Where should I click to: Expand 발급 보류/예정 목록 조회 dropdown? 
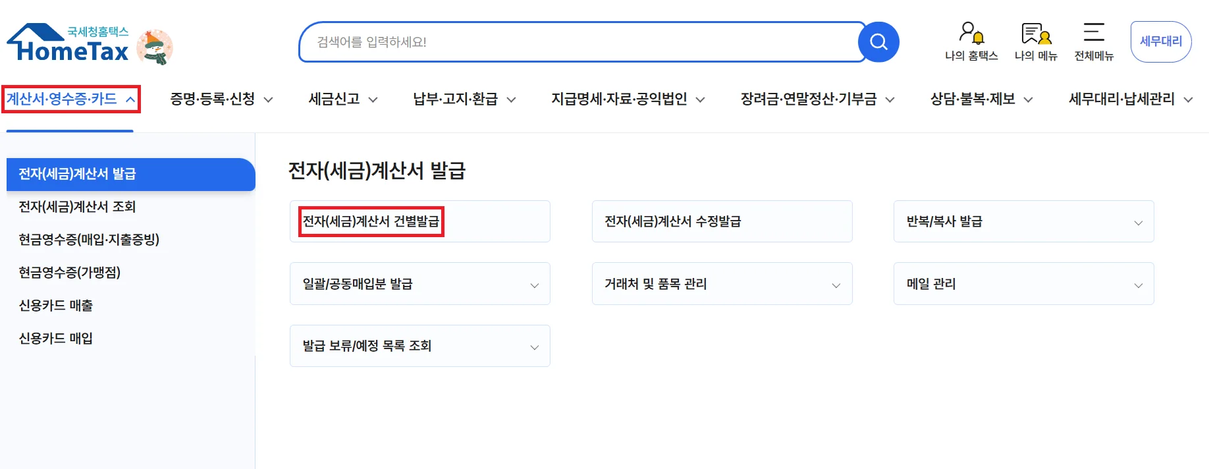419,346
